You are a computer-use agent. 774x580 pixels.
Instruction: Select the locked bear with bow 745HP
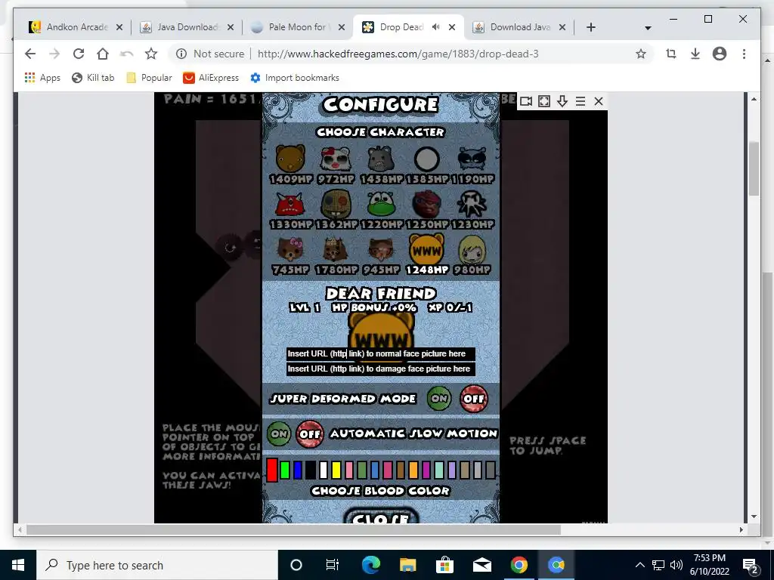click(290, 249)
